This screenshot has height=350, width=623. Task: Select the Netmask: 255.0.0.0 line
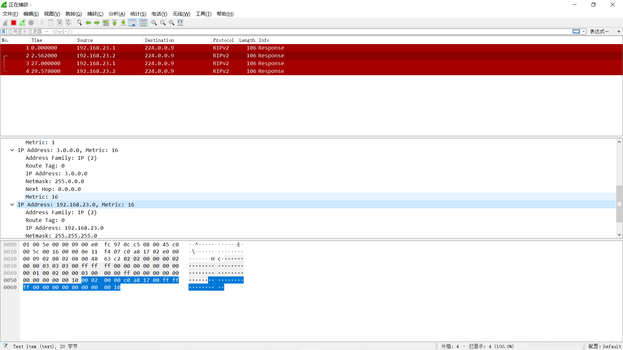(55, 181)
